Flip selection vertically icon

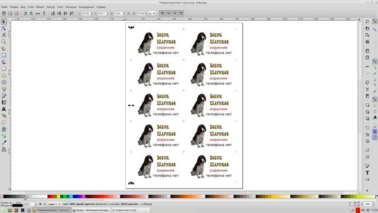tap(44, 13)
